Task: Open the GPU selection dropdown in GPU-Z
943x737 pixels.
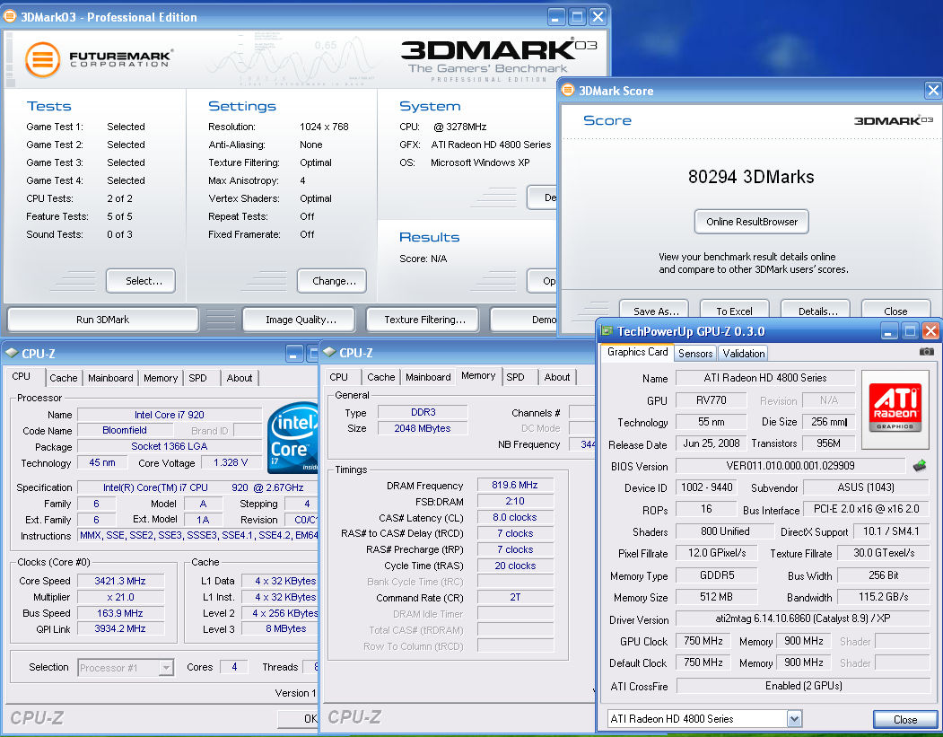Action: pos(794,718)
